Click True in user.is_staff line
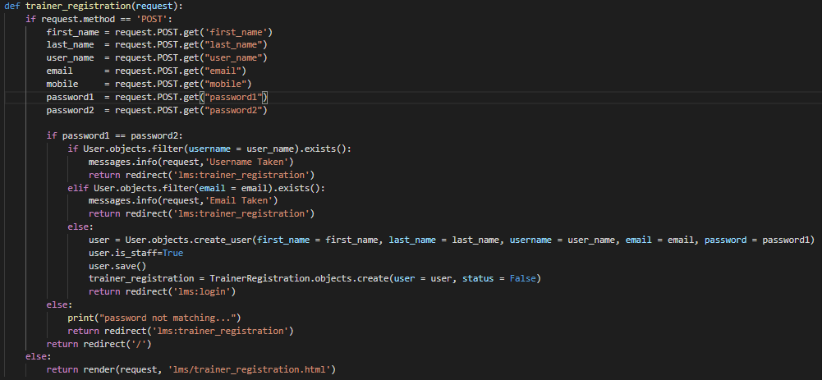The image size is (822, 380). coord(173,253)
